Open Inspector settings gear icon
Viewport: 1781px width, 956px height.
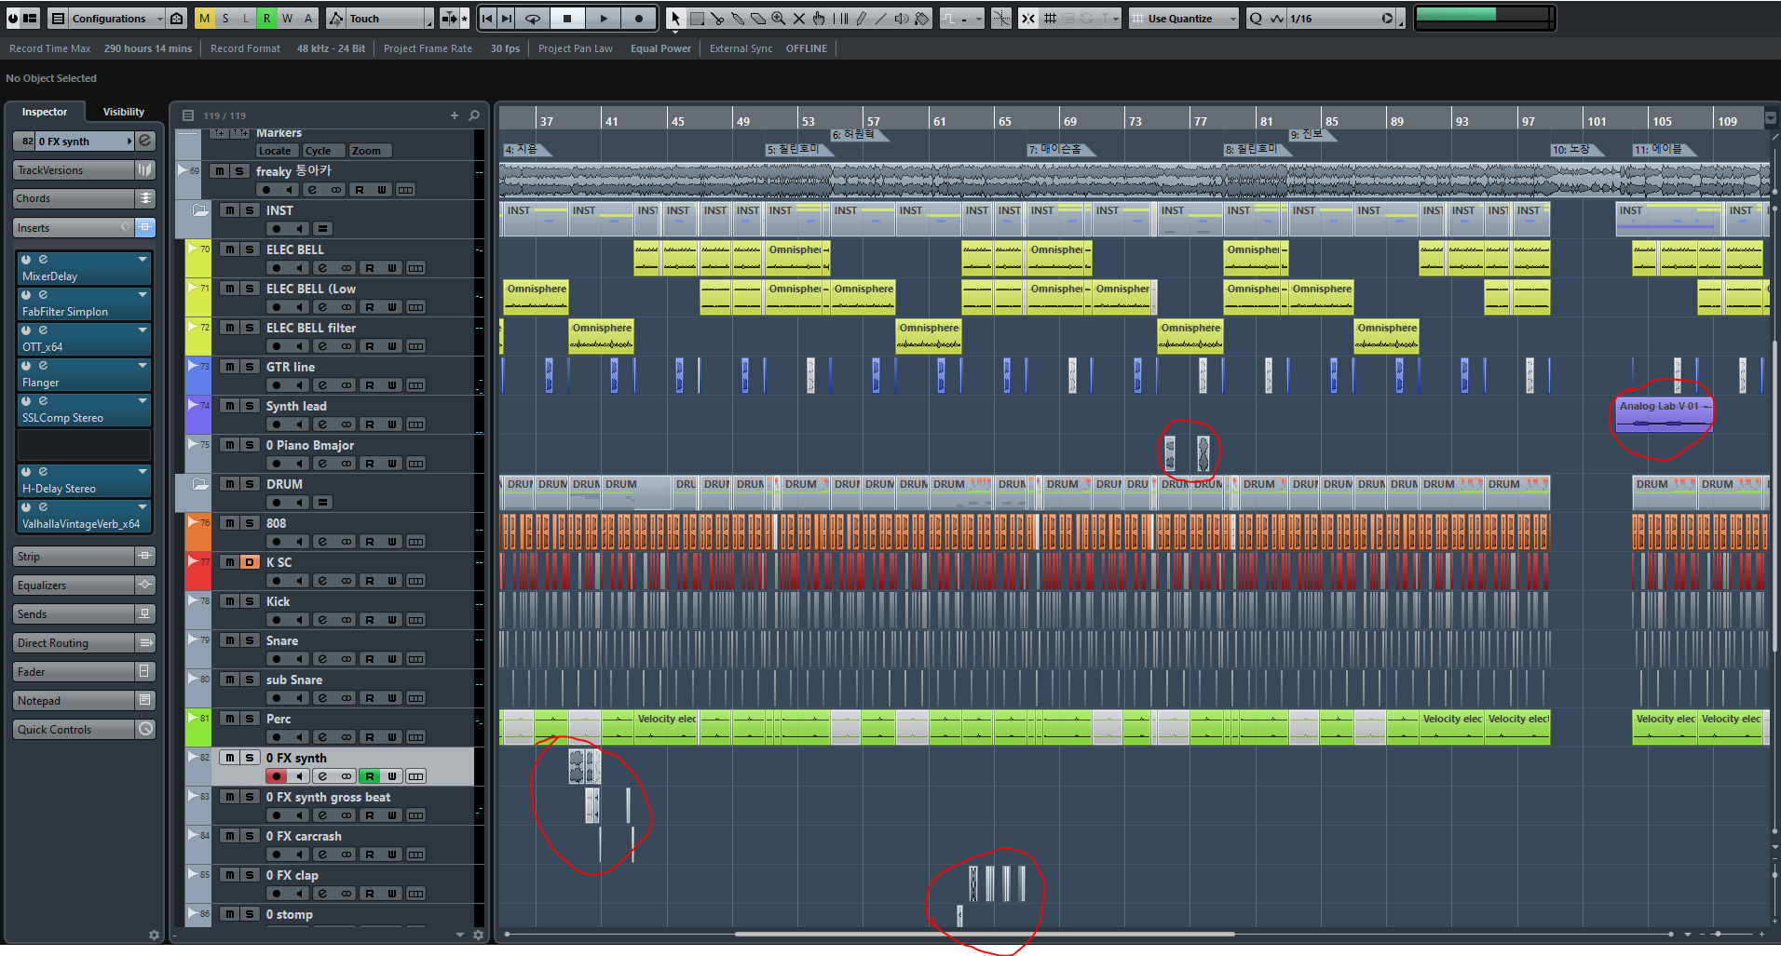point(154,935)
